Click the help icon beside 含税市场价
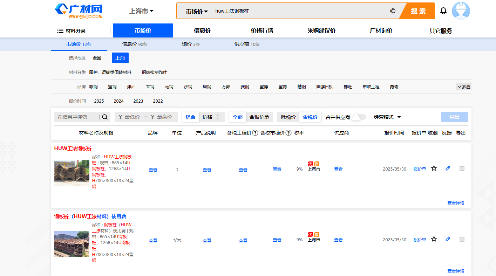Screen dimensions: 496x276 288,133
